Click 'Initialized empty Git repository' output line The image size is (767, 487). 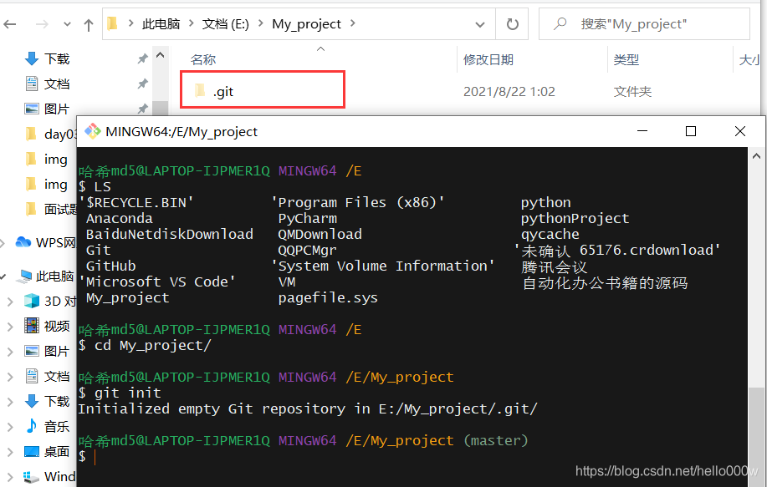click(307, 408)
